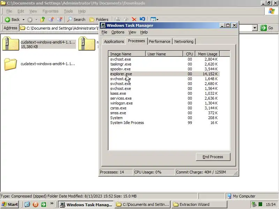The image size is (279, 209).
Task: Click blue Undo arrow icon
Action: pyautogui.click(x=142, y=19)
